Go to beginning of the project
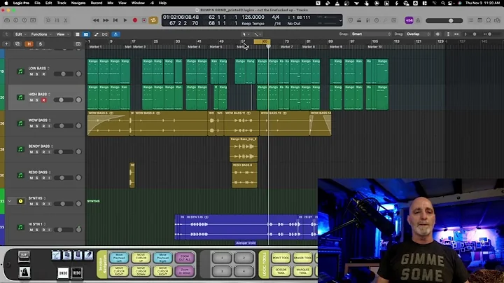The image size is (504, 283). click(x=115, y=20)
